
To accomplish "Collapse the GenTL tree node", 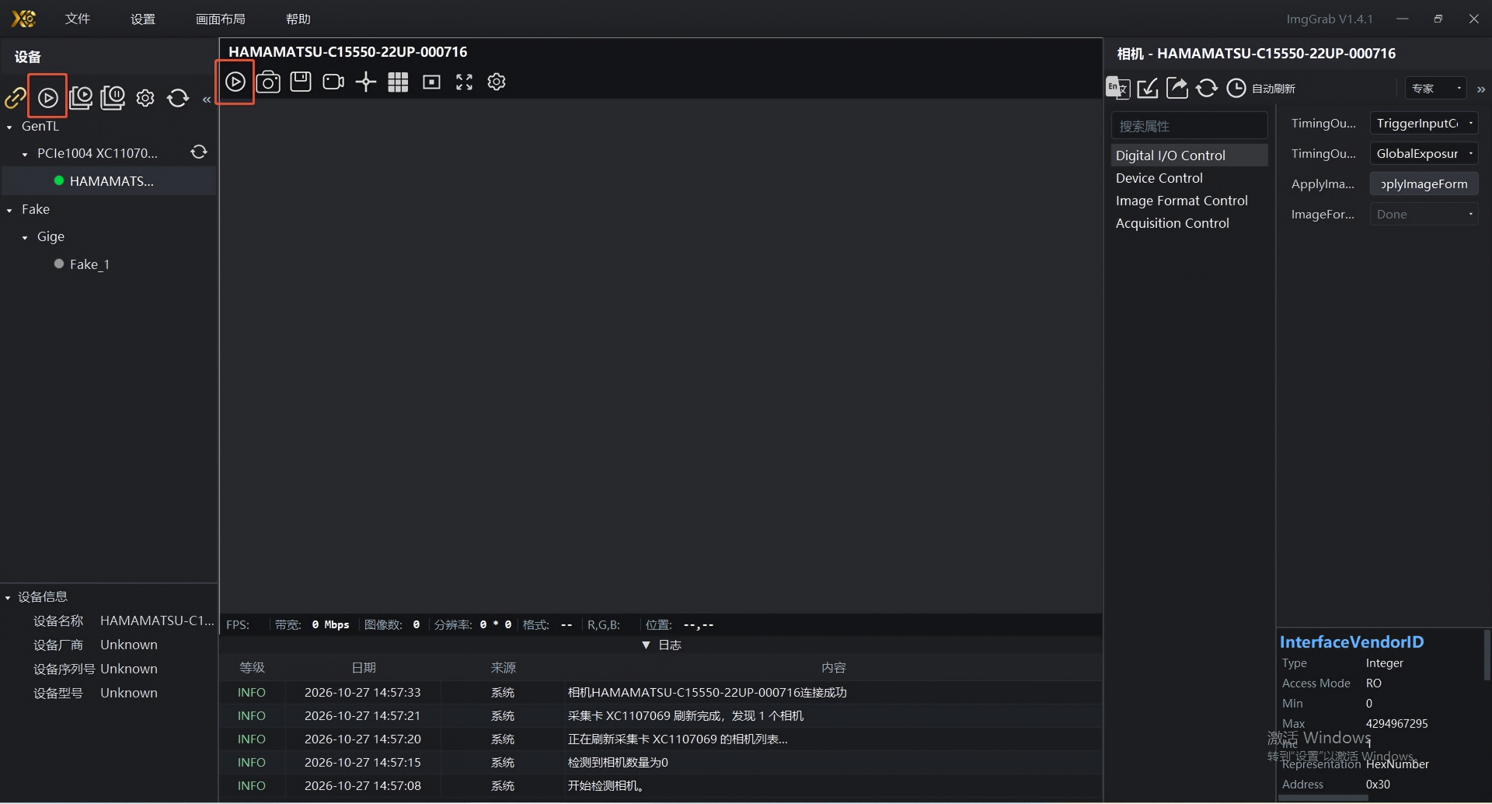I will click(x=9, y=126).
